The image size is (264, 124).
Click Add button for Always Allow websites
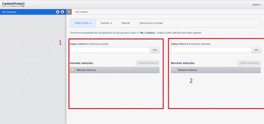pyautogui.click(x=155, y=50)
